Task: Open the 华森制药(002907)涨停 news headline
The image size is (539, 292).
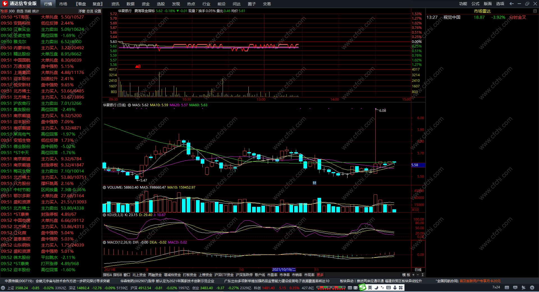Action: click(x=167, y=281)
